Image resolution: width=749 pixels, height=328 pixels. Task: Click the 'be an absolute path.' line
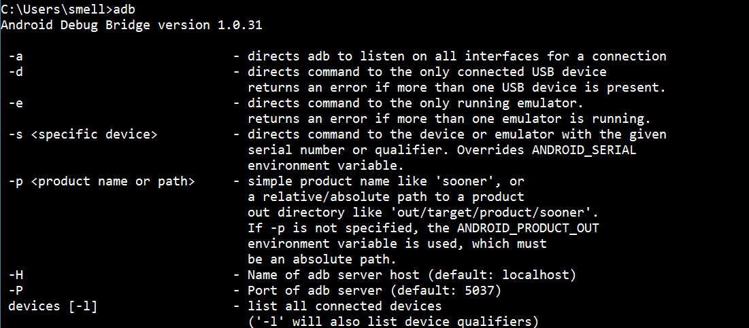(x=322, y=259)
